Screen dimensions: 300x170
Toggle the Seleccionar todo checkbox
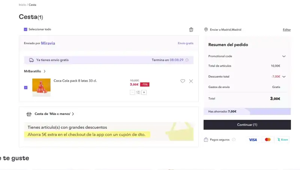[x=25, y=30]
